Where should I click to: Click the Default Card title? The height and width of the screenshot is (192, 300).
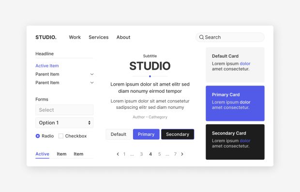tap(225, 56)
